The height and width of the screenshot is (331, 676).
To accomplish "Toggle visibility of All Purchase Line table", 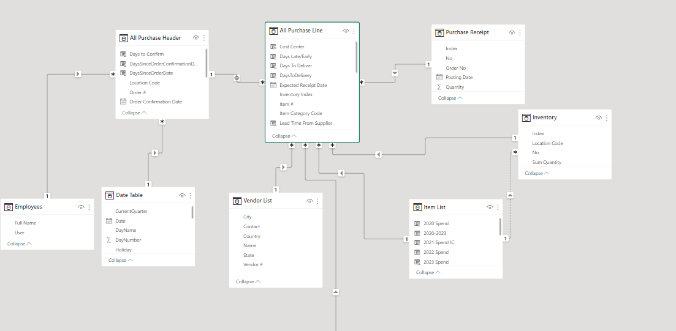I will 346,31.
